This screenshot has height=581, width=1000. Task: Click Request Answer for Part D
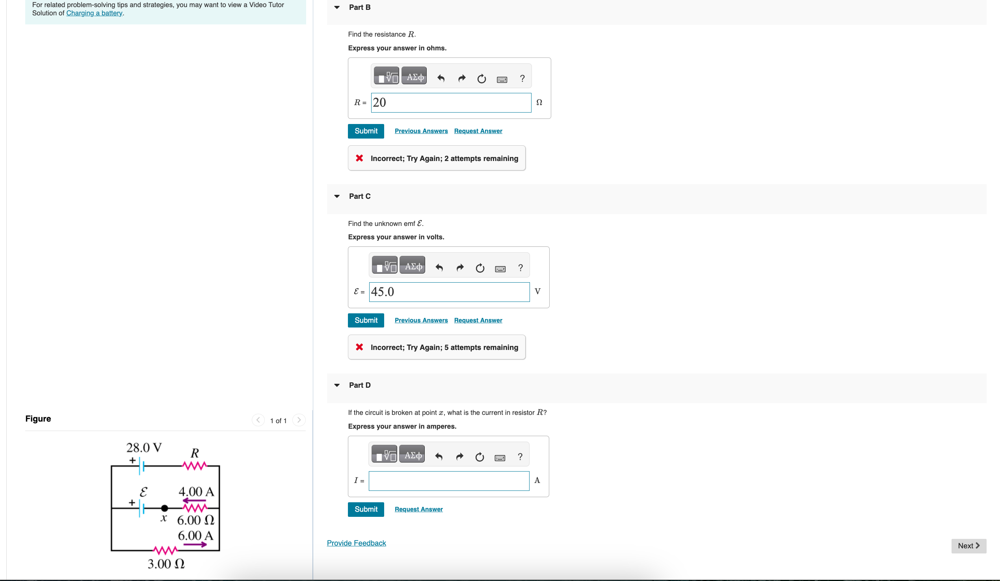[x=418, y=509]
